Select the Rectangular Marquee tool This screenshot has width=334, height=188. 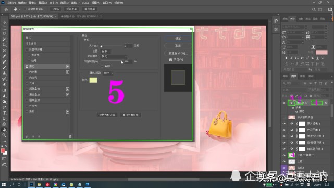(4, 28)
